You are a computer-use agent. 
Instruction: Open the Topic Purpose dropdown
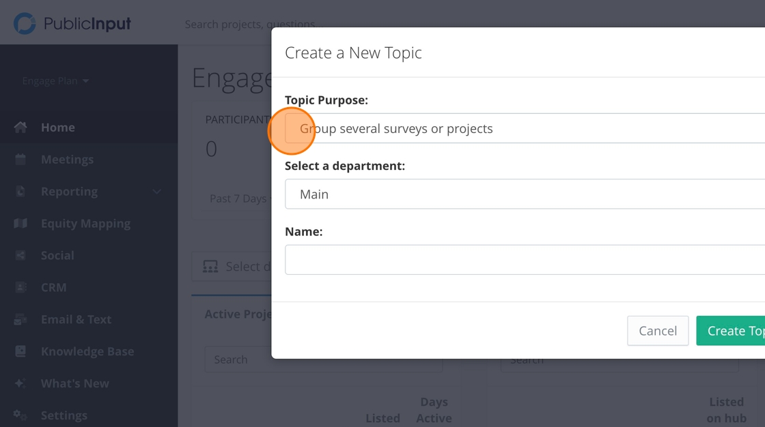point(526,129)
